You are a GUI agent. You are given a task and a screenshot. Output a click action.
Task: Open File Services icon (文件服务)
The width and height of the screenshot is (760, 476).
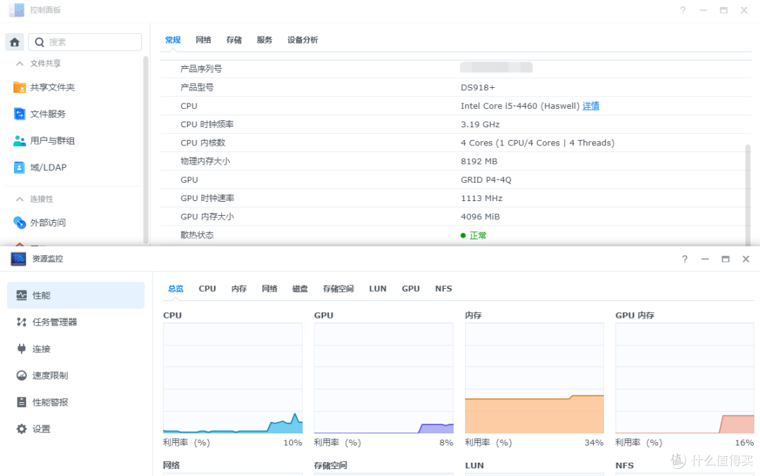pos(20,114)
